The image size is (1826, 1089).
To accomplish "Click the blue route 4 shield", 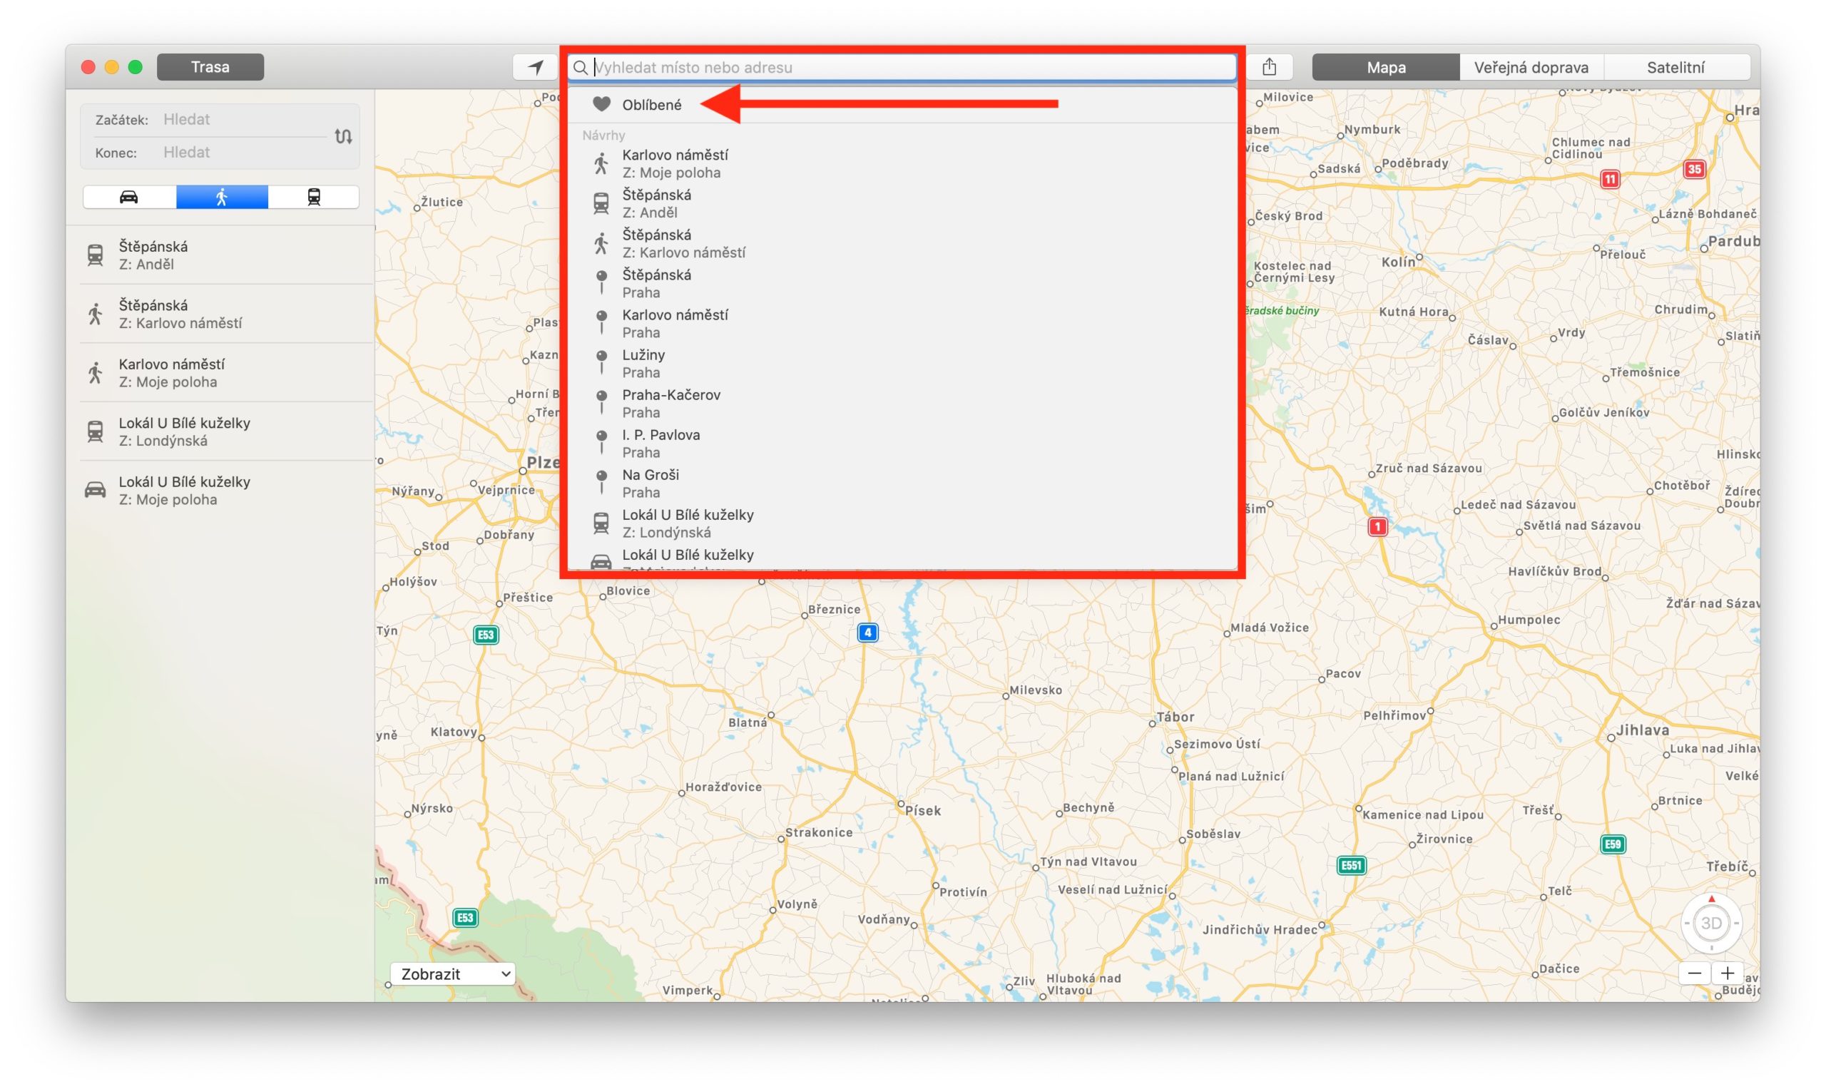I will coord(867,632).
